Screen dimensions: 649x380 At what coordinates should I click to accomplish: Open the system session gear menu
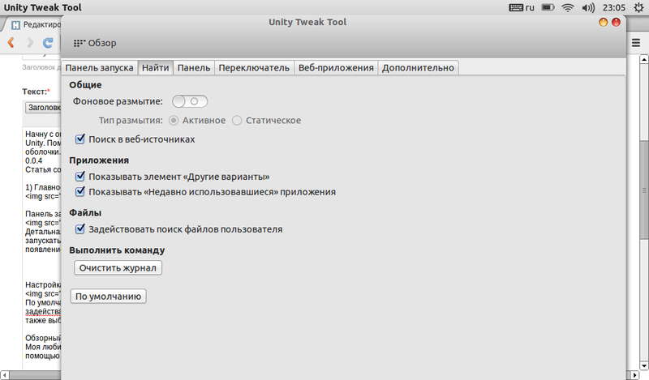pyautogui.click(x=638, y=8)
